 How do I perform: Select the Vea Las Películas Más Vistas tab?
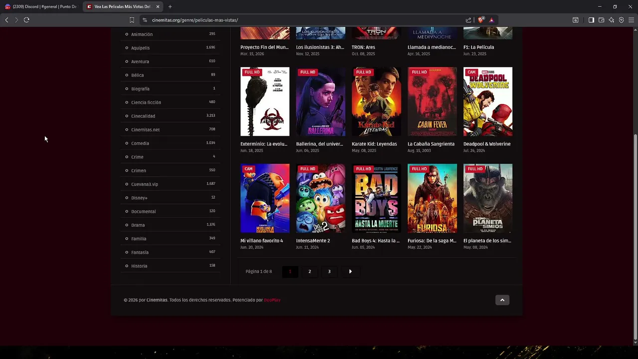tap(123, 6)
